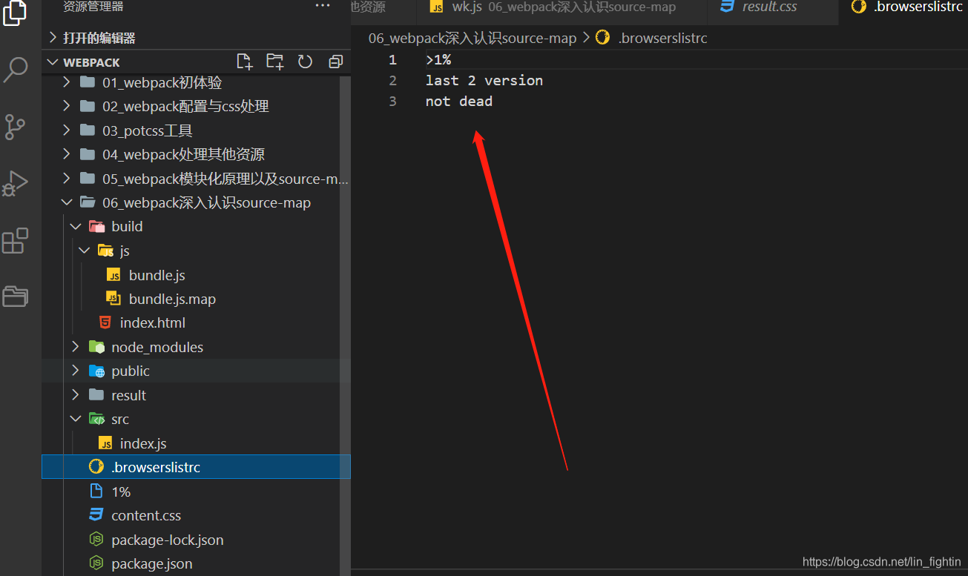This screenshot has height=576, width=968.
Task: Open content.css in the tree
Action: click(146, 515)
